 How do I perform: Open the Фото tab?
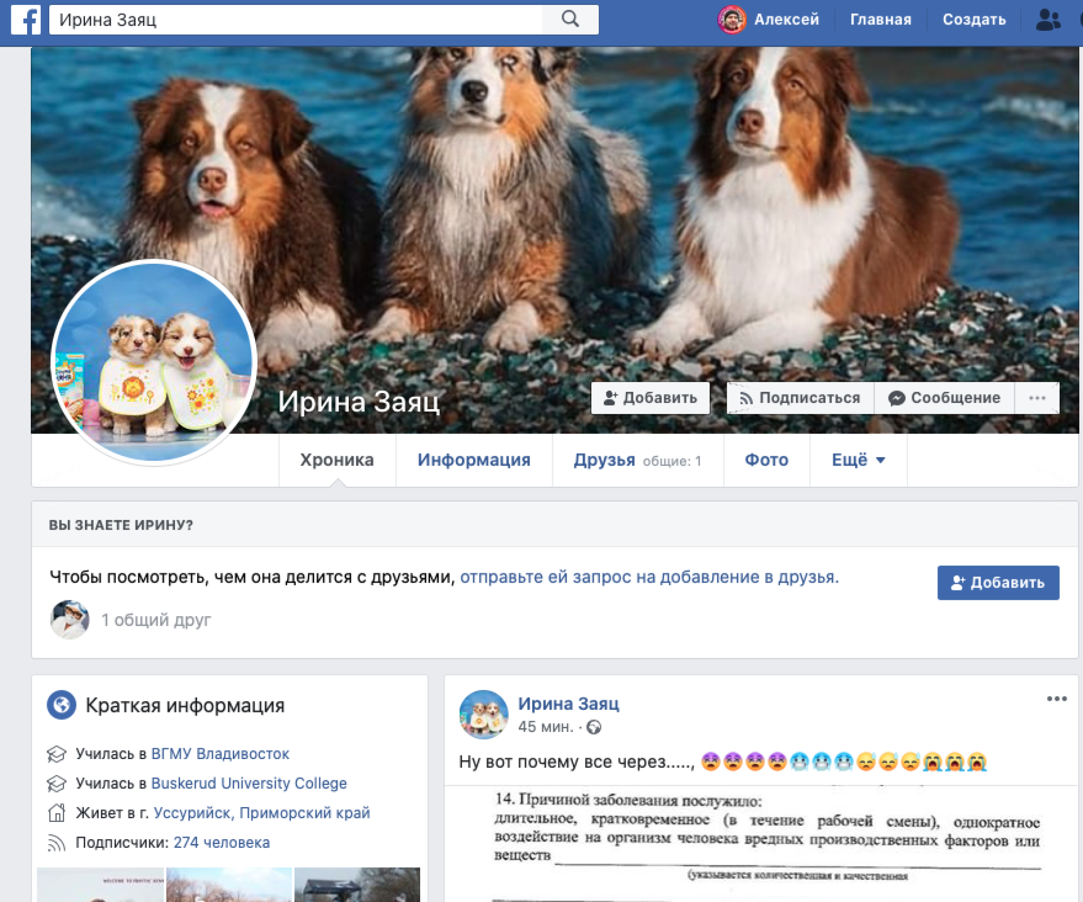(x=766, y=460)
